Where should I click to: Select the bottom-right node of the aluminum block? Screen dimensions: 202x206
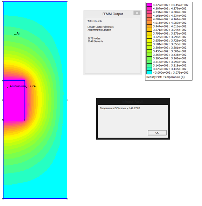coord(25,120)
